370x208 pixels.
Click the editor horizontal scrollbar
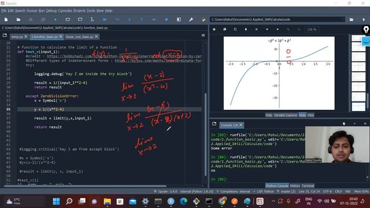85,186
